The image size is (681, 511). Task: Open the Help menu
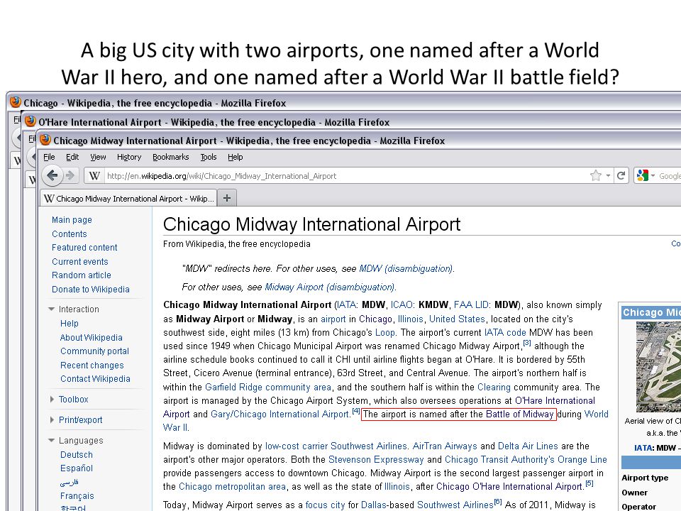coord(236,157)
